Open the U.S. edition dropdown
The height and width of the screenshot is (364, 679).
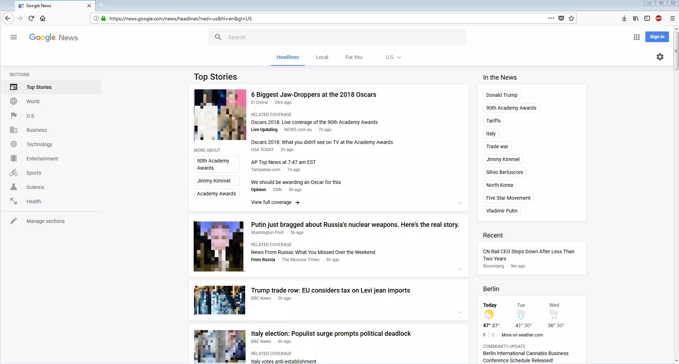coord(393,57)
